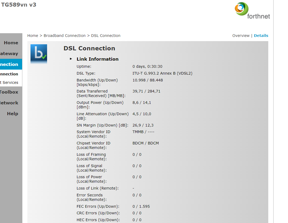Click the SN Margin (Up/Down) label

(103, 125)
